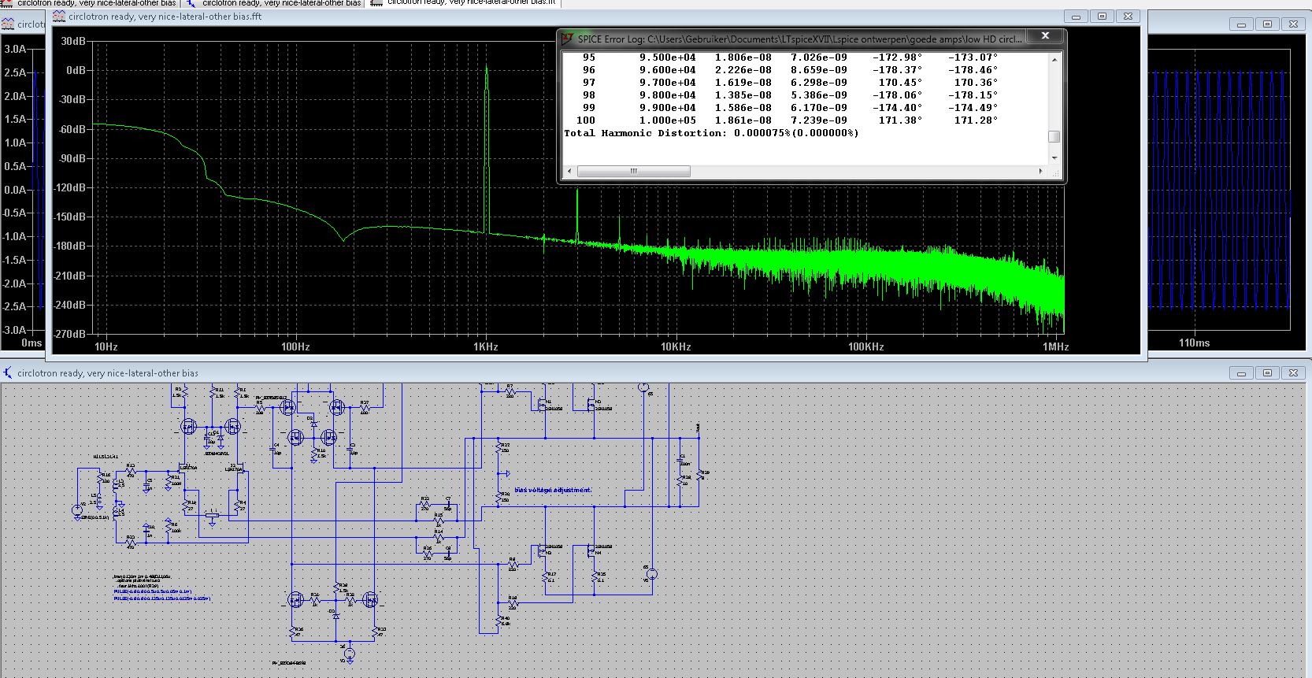1312x678 pixels.
Task: Click the error log horizontal scrollbar thumb
Action: 633,171
